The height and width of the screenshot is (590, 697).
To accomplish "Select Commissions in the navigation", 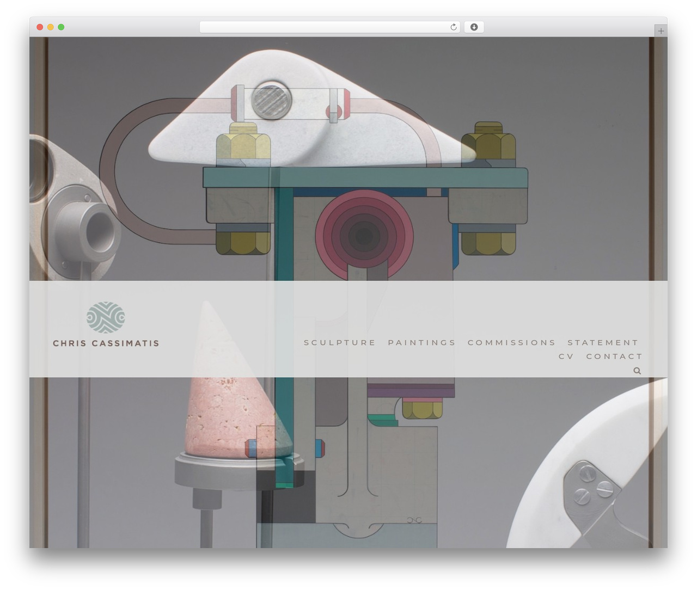I will coord(512,342).
